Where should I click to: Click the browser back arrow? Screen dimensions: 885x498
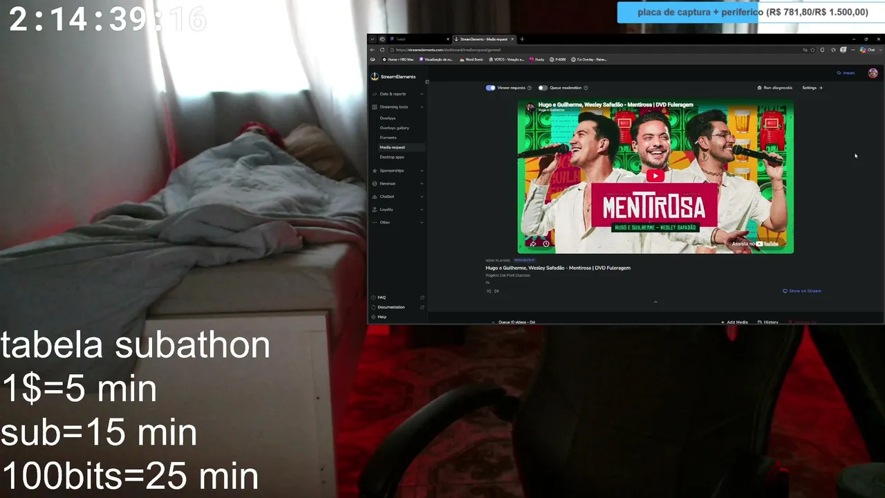[x=372, y=50]
